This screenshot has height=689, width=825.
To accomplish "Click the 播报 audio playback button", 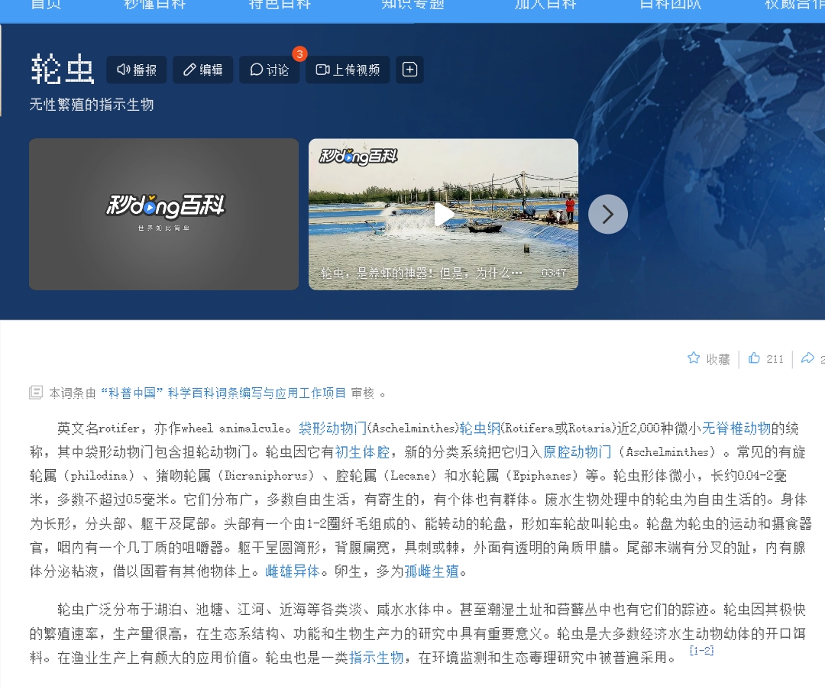I will click(x=136, y=70).
